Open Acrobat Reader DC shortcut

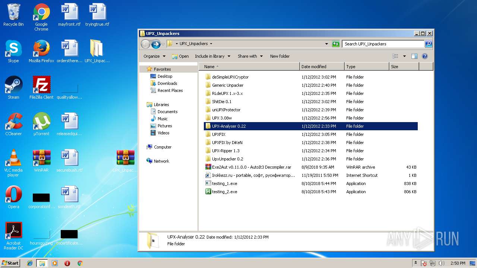[13, 236]
